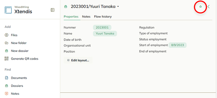Click the 8/9/2023 start date tag
The image size is (217, 98).
(x=177, y=45)
